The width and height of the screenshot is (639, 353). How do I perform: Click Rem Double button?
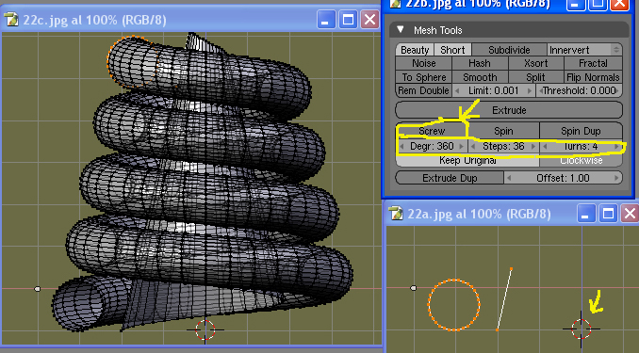[424, 90]
